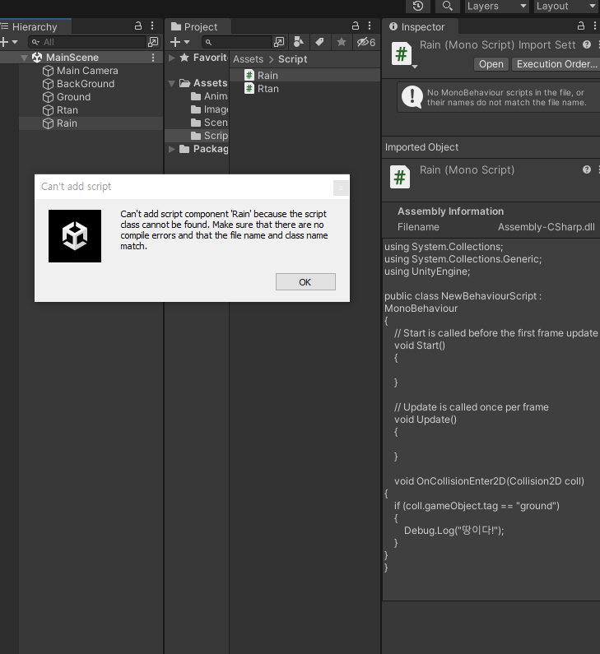Select the Inspector tab
Viewport: 600px width, 654px height.
[421, 26]
